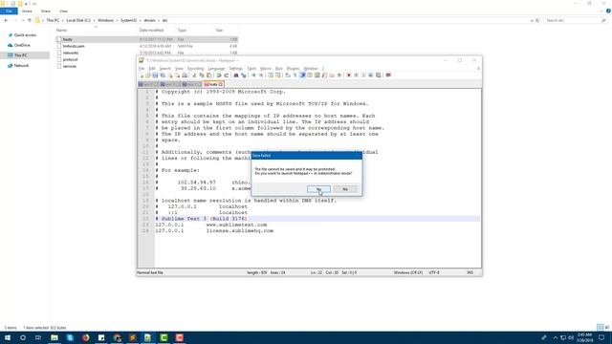The image size is (612, 344).
Task: Switch Explorer to large icons view
Action: pyautogui.click(x=606, y=327)
